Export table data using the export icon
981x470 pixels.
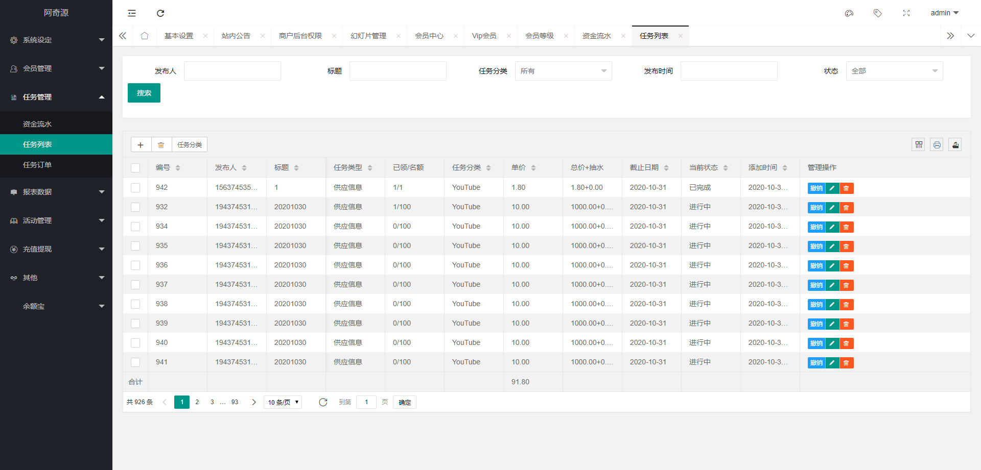(x=955, y=144)
